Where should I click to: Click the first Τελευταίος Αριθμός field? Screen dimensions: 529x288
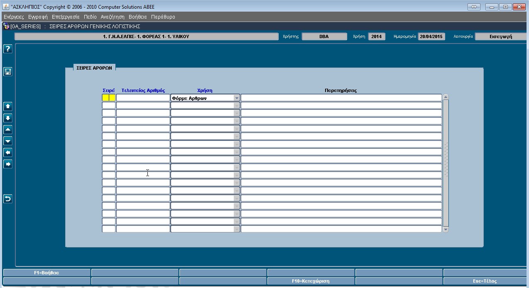tap(143, 98)
